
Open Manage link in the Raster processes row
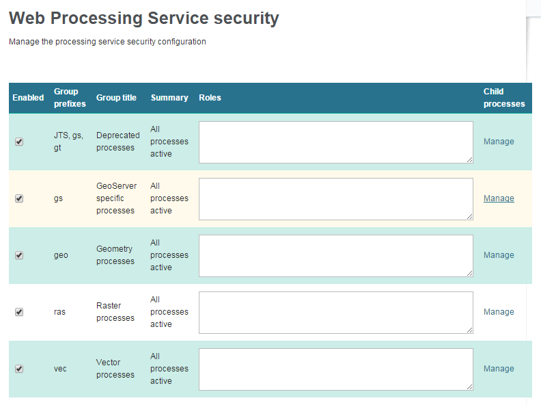click(499, 312)
